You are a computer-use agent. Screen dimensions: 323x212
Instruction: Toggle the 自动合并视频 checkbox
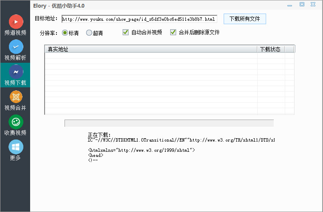pyautogui.click(x=126, y=32)
